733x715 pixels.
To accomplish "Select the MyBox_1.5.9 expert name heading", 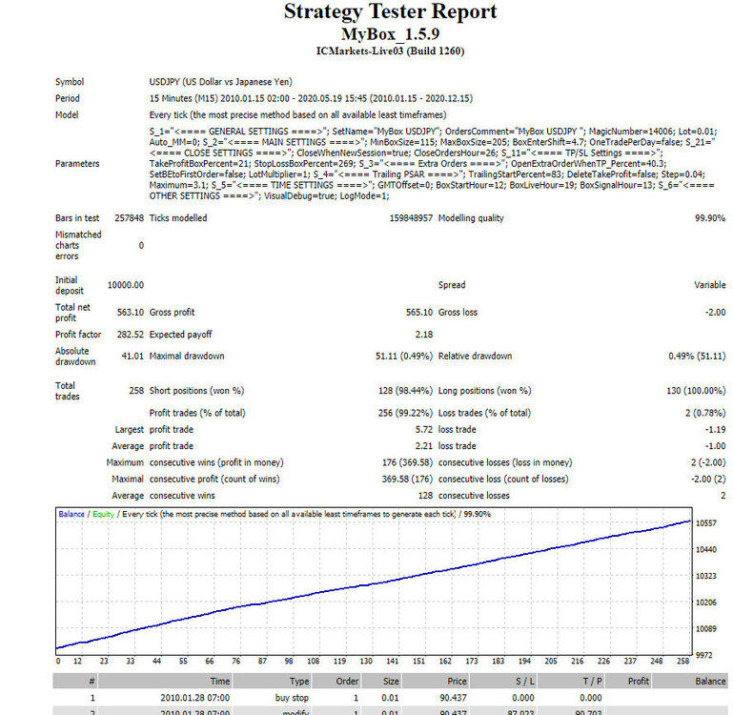I will 391,34.
